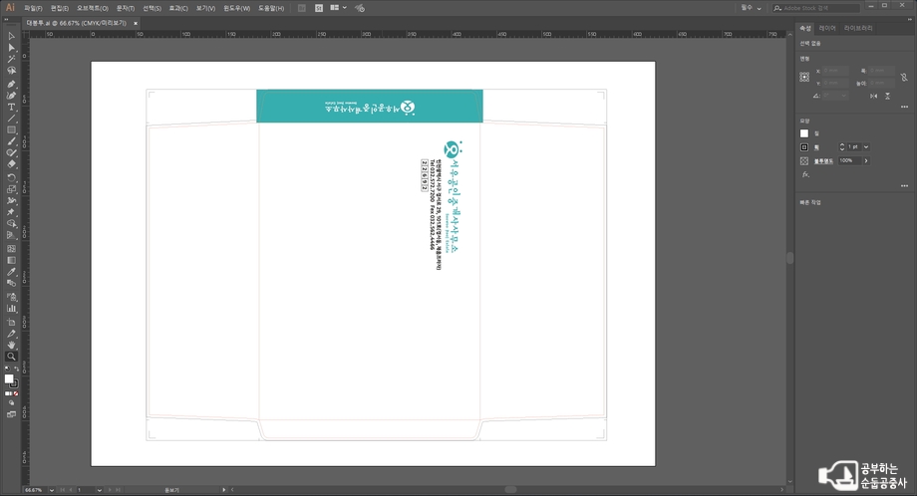Set paint to None in toolbar

coord(16,393)
